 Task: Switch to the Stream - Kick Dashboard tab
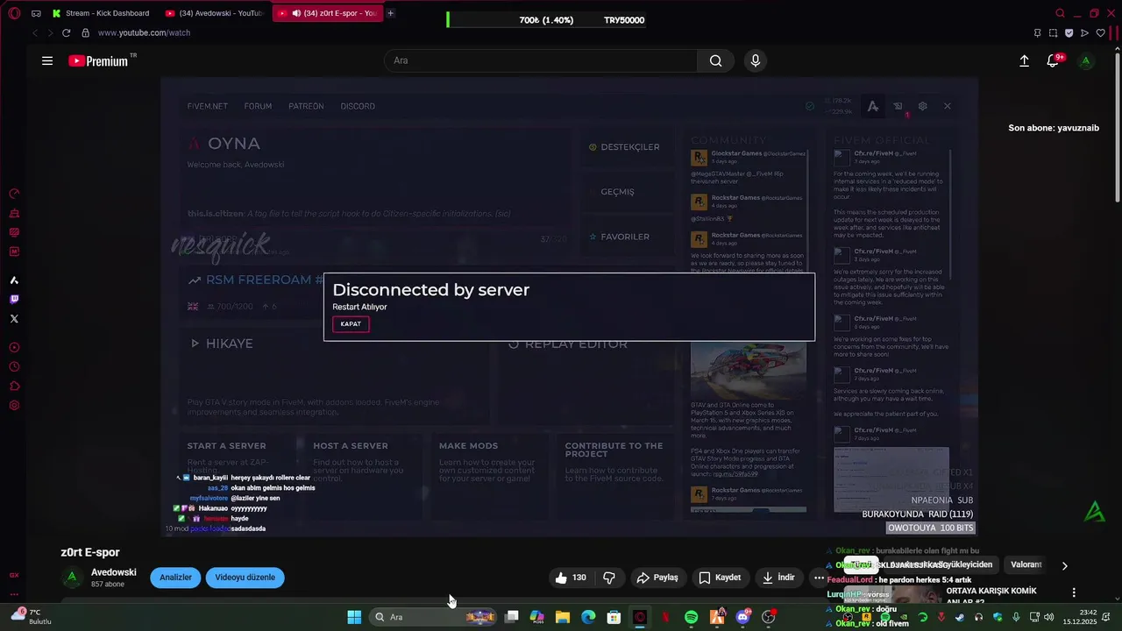tap(101, 13)
